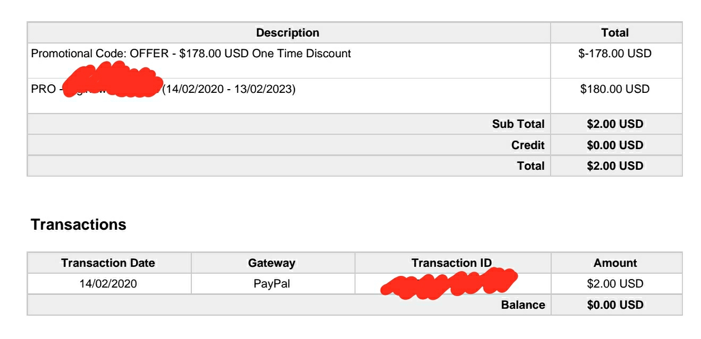Click the PayPal gateway cell

click(x=272, y=284)
